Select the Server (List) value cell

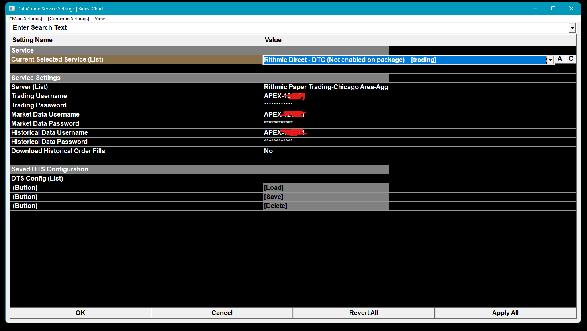326,87
